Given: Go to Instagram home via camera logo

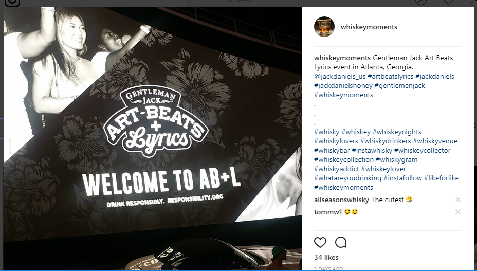Looking at the screenshot, I should coord(12,3).
